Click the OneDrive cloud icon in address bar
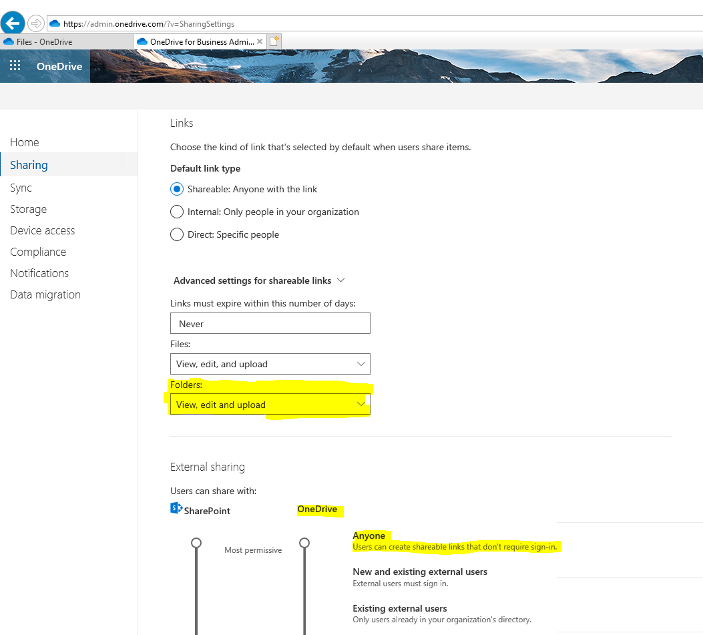Screen dimensions: 703x635 pyautogui.click(x=55, y=24)
